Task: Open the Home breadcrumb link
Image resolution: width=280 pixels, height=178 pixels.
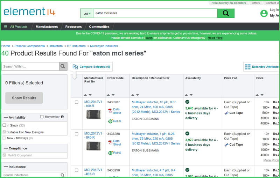Action: click(6, 46)
